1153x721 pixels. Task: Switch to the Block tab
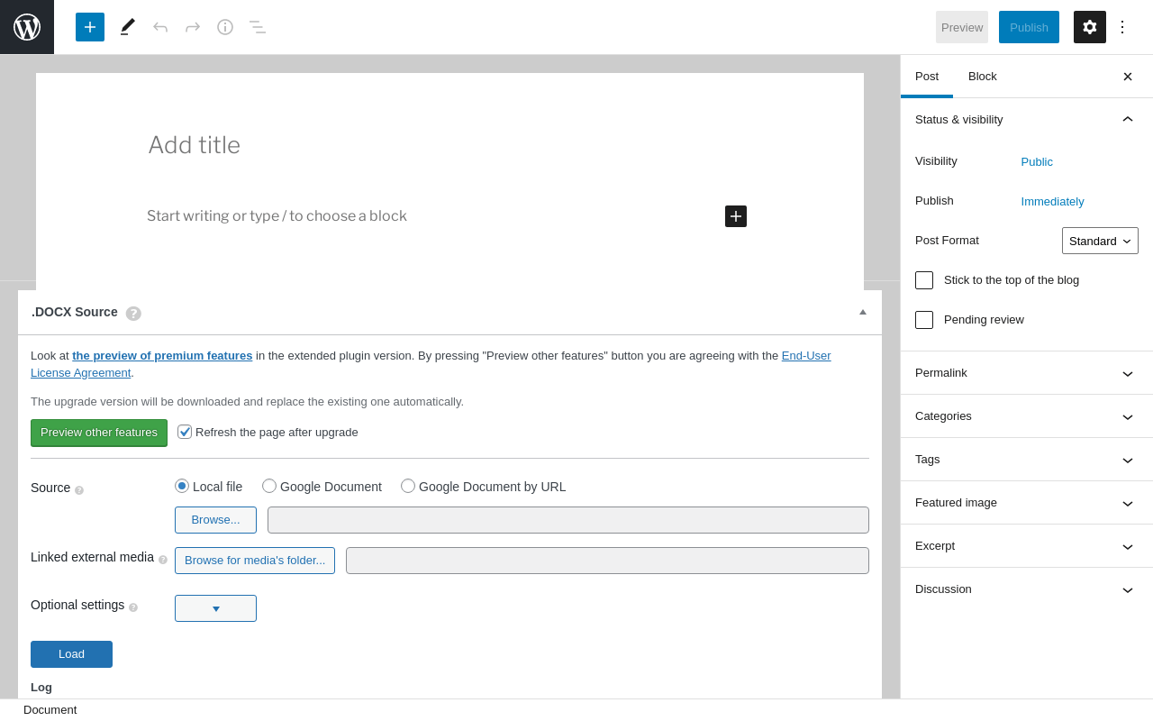pyautogui.click(x=983, y=77)
